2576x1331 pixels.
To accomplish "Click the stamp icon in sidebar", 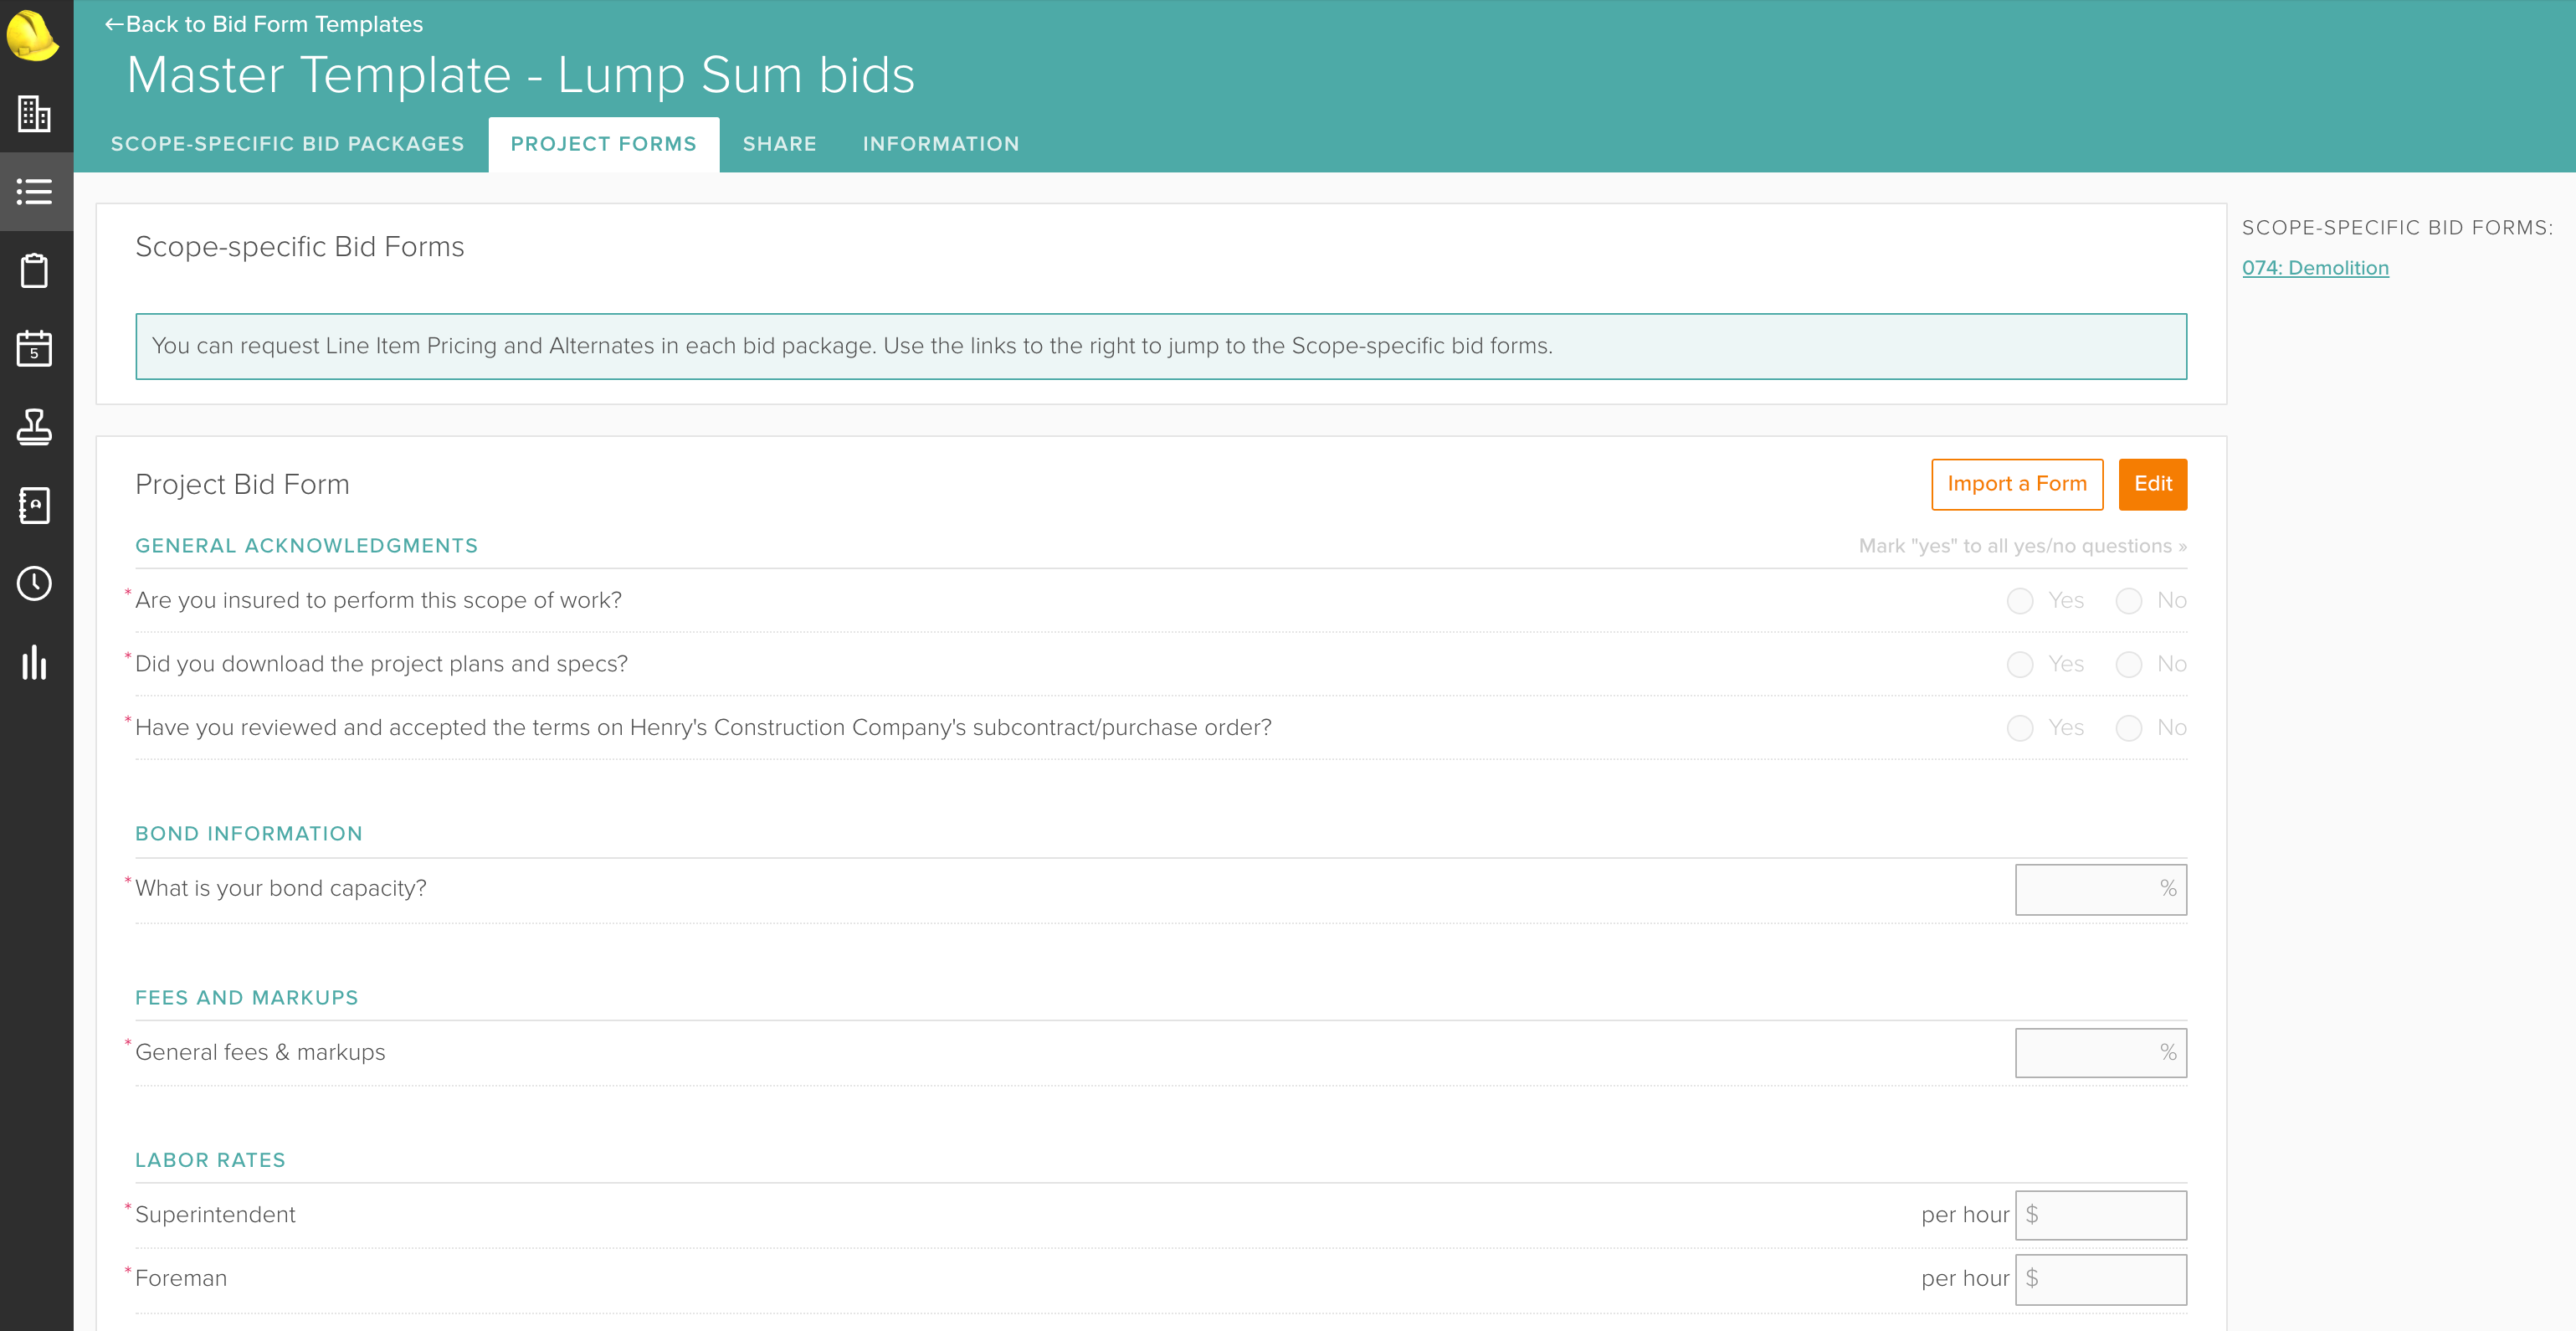I will 35,428.
